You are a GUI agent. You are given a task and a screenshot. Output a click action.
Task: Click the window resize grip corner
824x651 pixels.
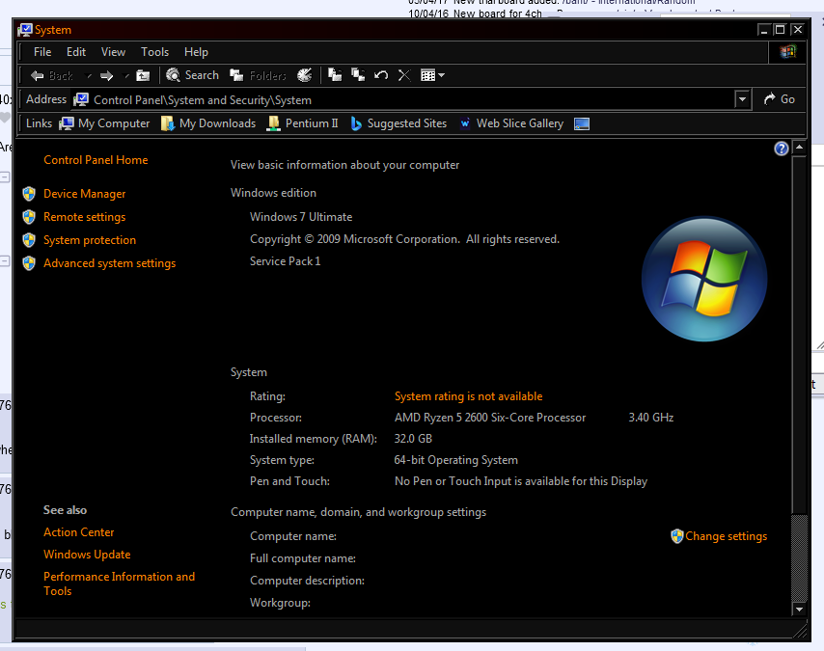click(x=800, y=630)
